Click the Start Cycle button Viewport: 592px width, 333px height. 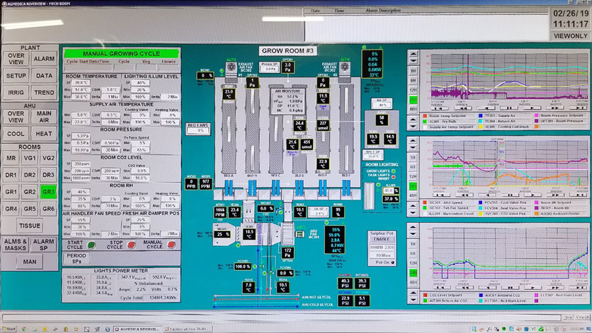tap(91, 245)
